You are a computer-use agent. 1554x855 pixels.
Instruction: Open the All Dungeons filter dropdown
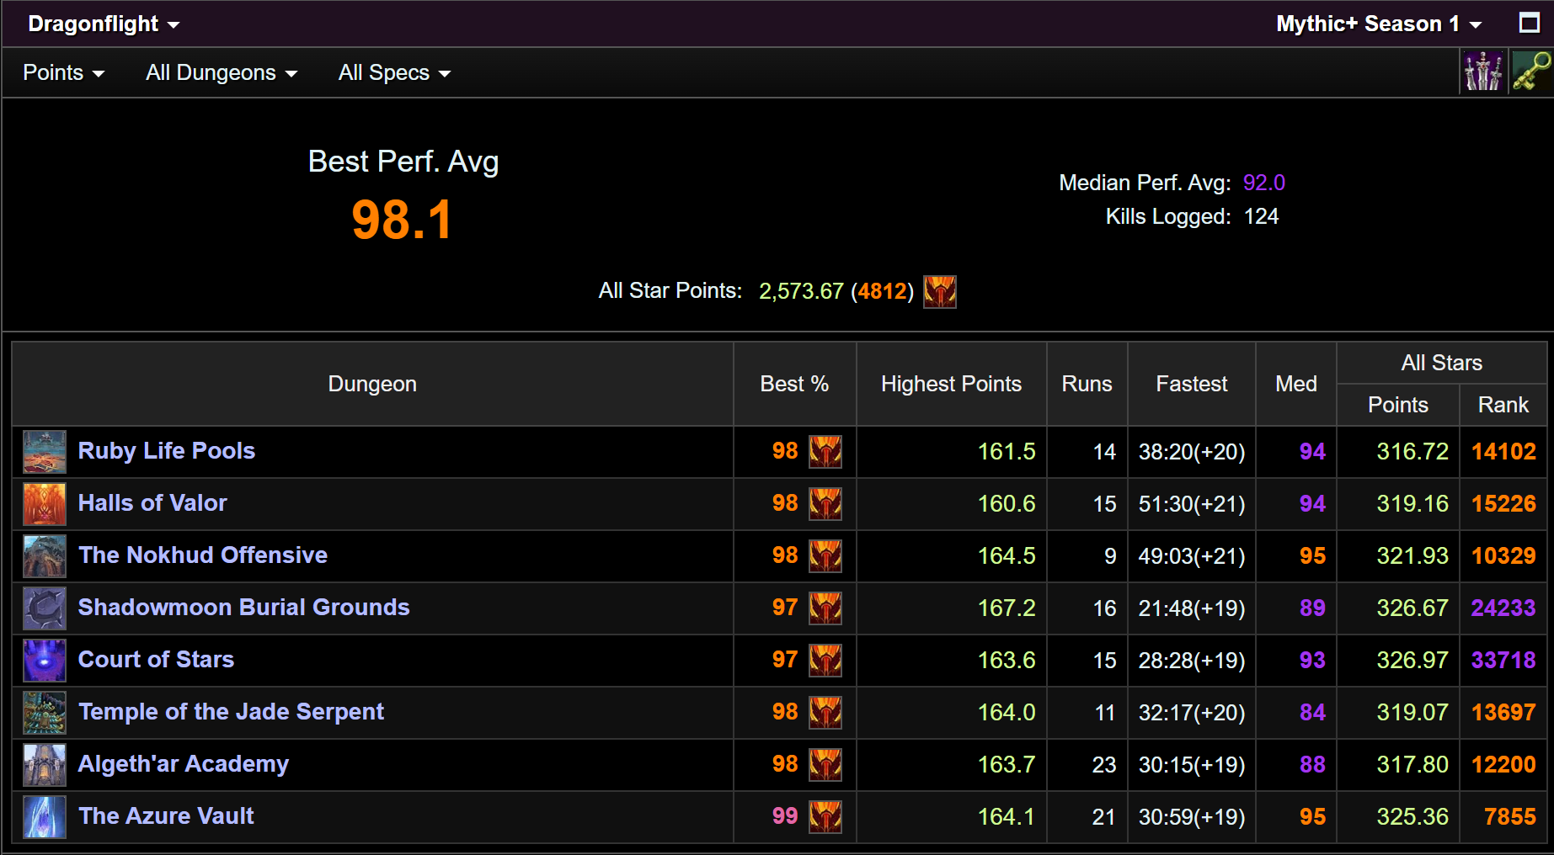(222, 73)
